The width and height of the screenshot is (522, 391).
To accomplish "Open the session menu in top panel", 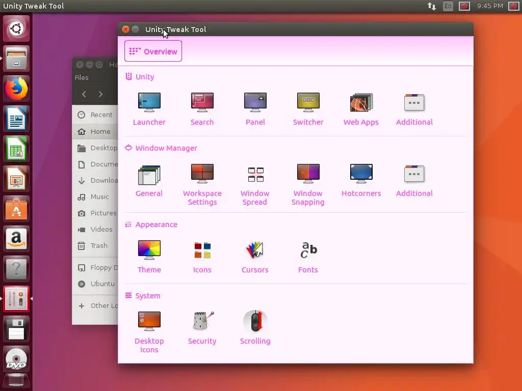I will tap(514, 6).
